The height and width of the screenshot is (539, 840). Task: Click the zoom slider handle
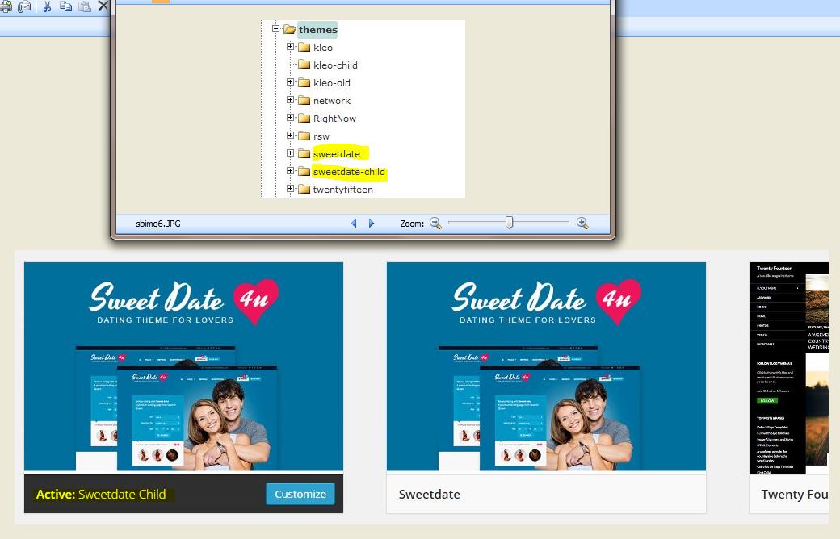pos(509,223)
